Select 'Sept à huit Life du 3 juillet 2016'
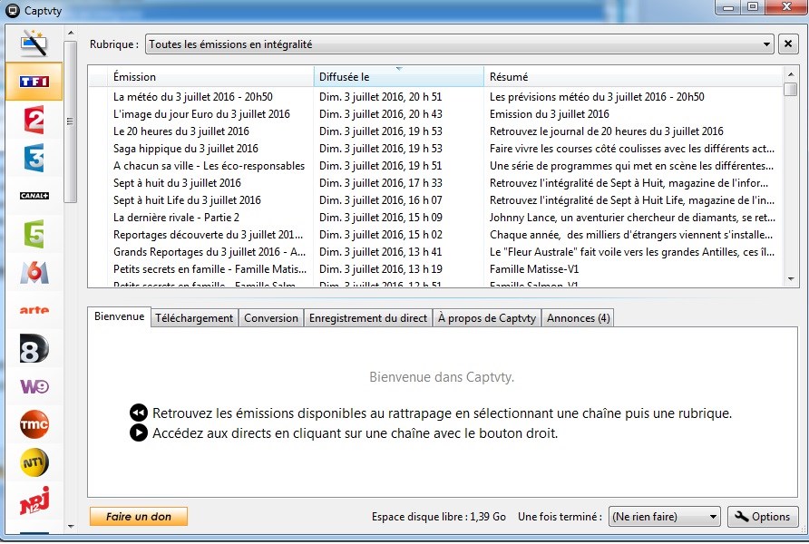 coord(187,200)
